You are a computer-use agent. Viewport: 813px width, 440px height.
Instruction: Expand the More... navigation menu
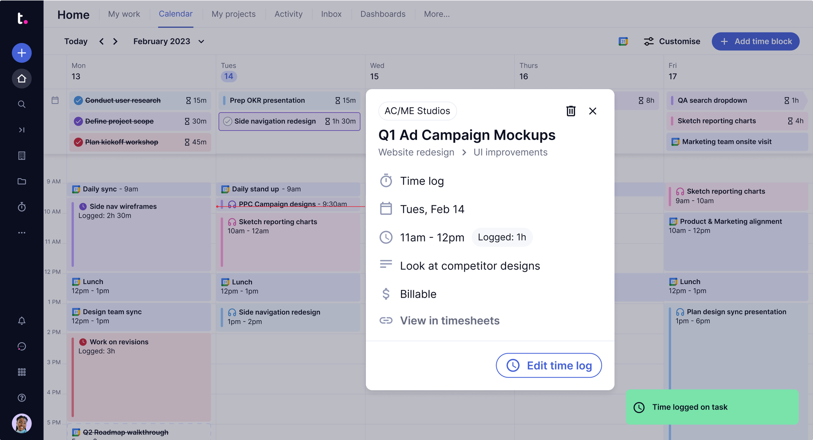pyautogui.click(x=437, y=14)
